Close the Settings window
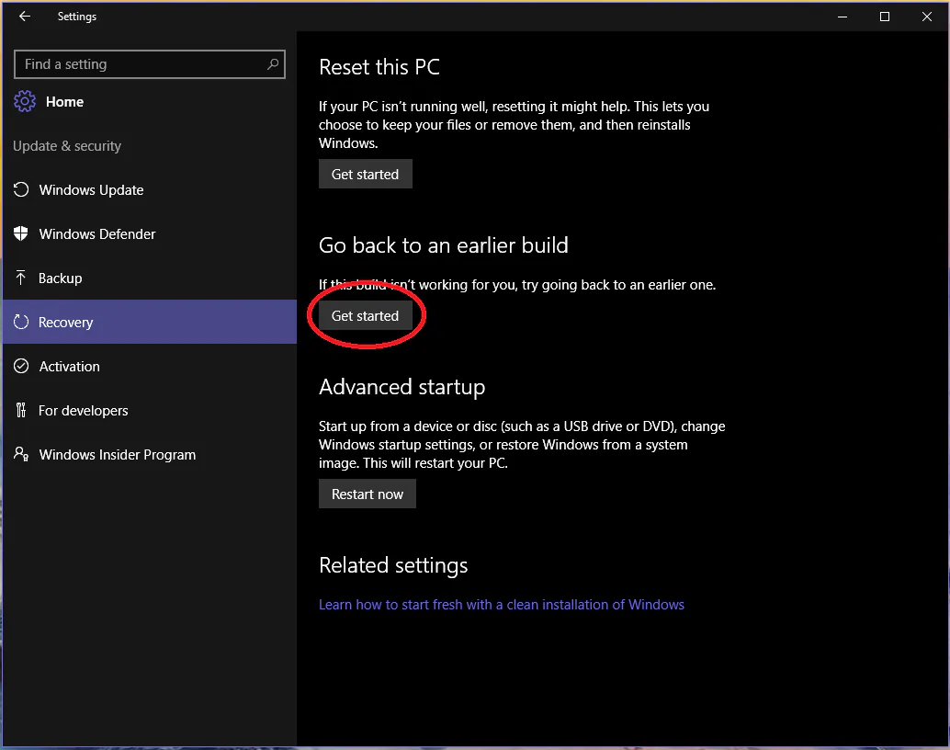This screenshot has height=750, width=950. coord(927,17)
